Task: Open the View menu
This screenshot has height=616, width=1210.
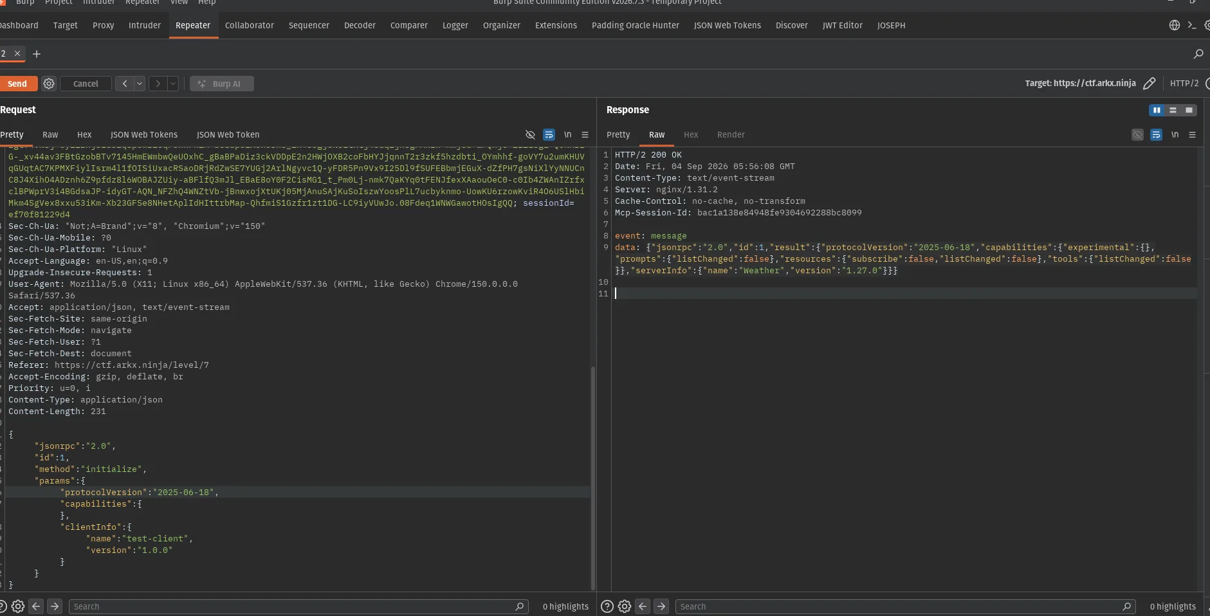Action: tap(179, 3)
